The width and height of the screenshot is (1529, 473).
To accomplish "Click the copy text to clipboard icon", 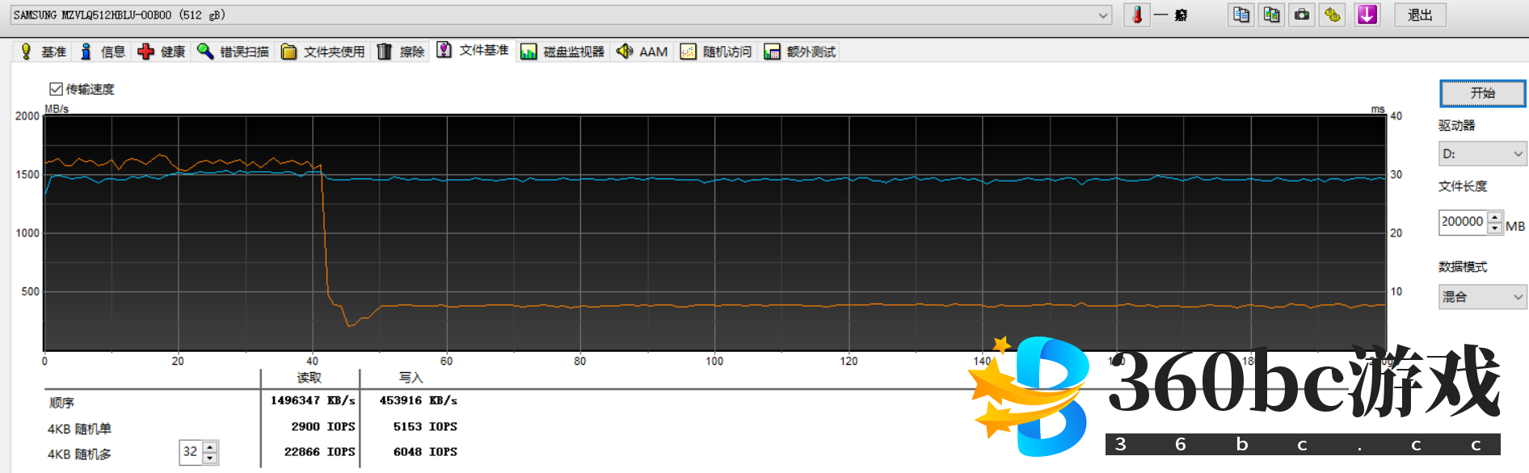I will [1240, 15].
